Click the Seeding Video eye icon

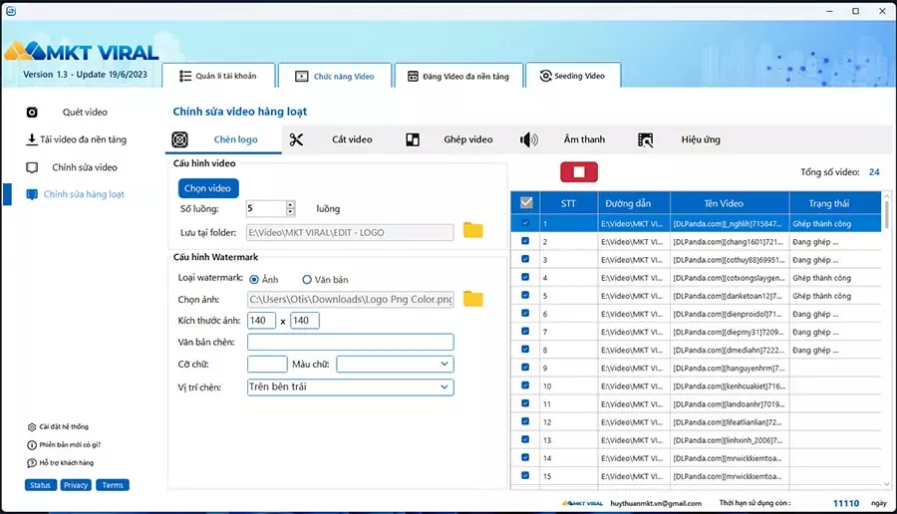[546, 76]
